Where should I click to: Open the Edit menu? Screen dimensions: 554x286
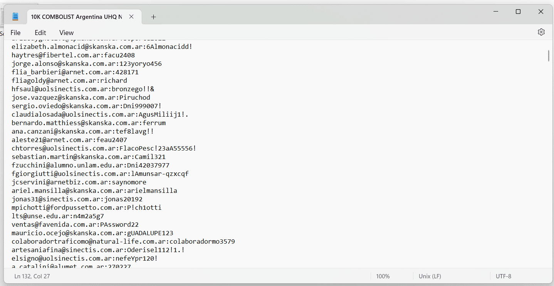pos(40,33)
